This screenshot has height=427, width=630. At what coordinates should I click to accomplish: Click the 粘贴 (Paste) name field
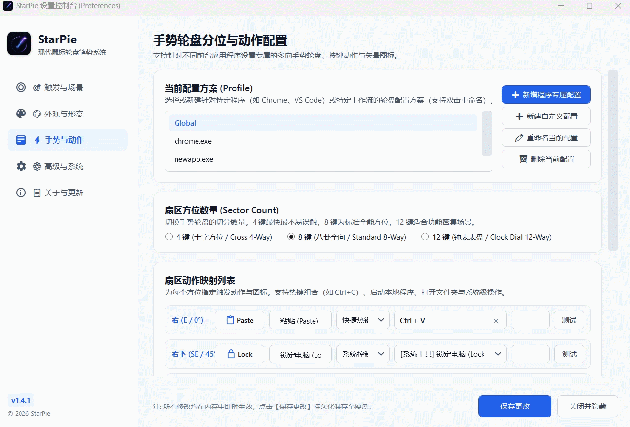click(x=300, y=320)
